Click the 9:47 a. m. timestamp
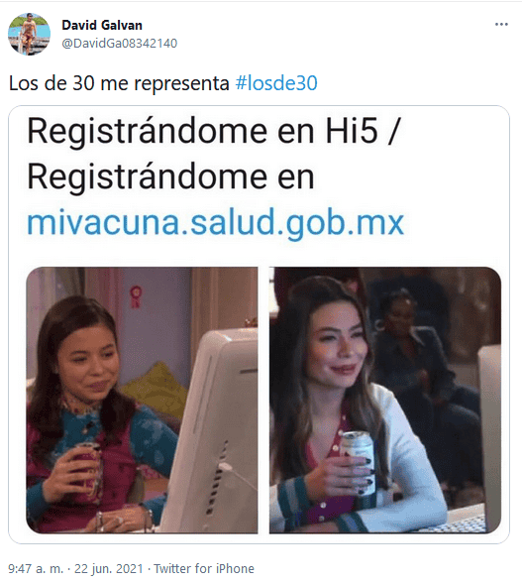This screenshot has height=582, width=522. tap(36, 569)
